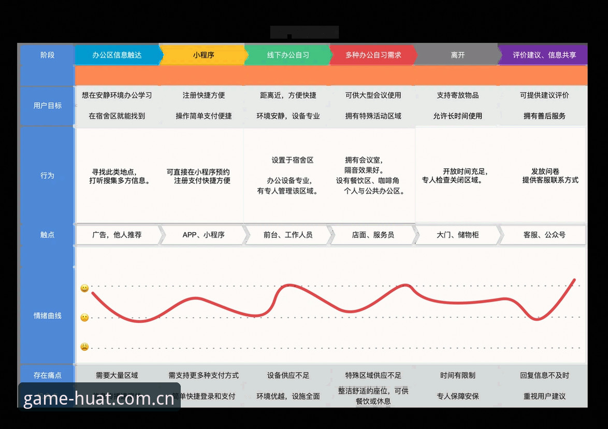Click the behavior text 可直接在小程序预约
The image size is (608, 429).
pyautogui.click(x=198, y=172)
